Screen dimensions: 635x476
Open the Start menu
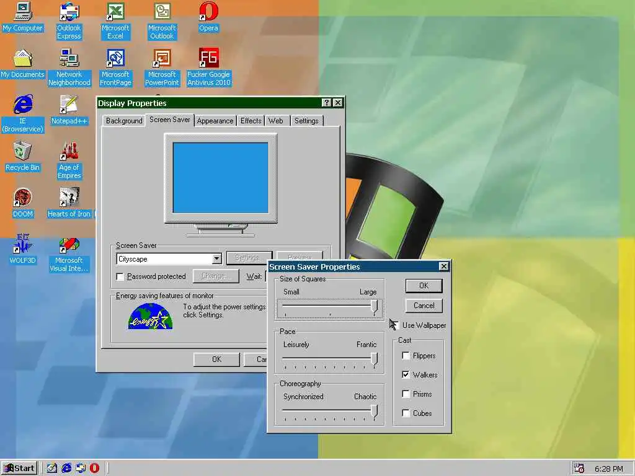(x=19, y=469)
